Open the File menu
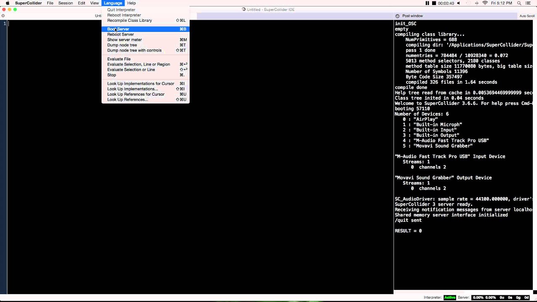This screenshot has width=537, height=302. (50, 3)
